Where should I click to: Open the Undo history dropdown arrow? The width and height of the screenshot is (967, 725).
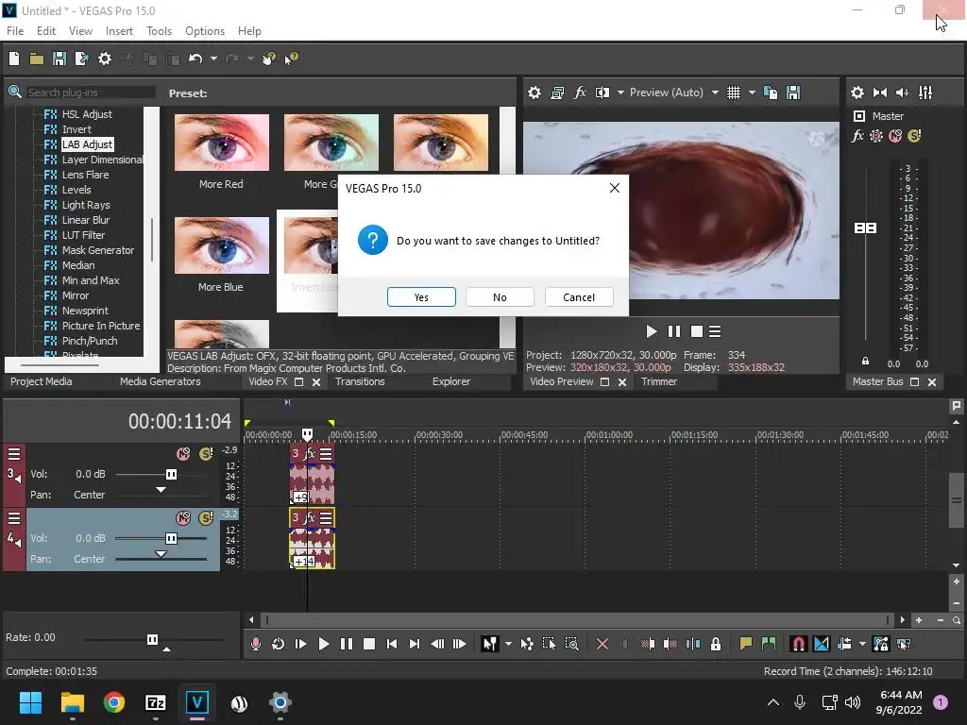(x=213, y=59)
